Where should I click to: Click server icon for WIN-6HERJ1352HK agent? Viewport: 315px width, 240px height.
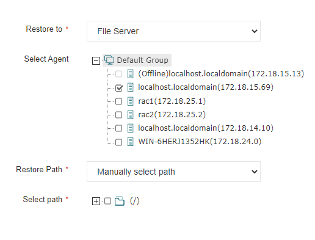131,142
